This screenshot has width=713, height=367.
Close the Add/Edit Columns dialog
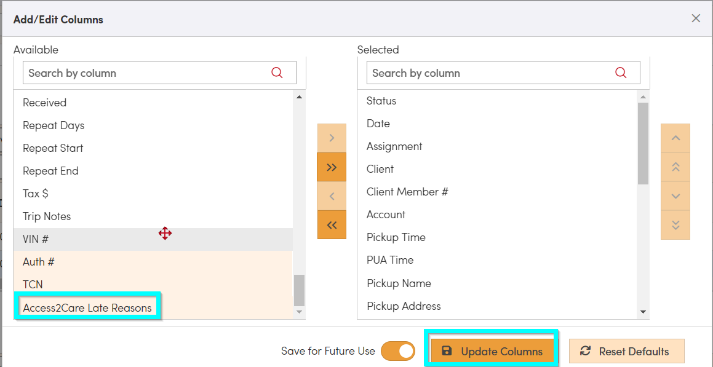pyautogui.click(x=696, y=18)
